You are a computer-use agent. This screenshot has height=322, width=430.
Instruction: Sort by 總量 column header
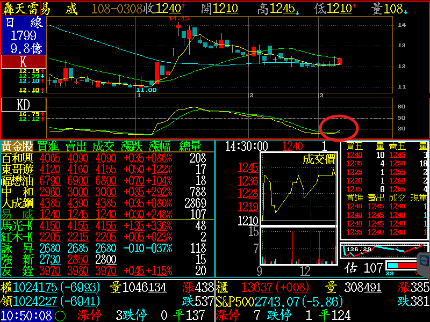(x=190, y=147)
